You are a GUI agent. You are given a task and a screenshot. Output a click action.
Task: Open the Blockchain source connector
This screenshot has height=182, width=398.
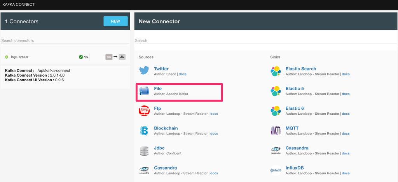166,128
